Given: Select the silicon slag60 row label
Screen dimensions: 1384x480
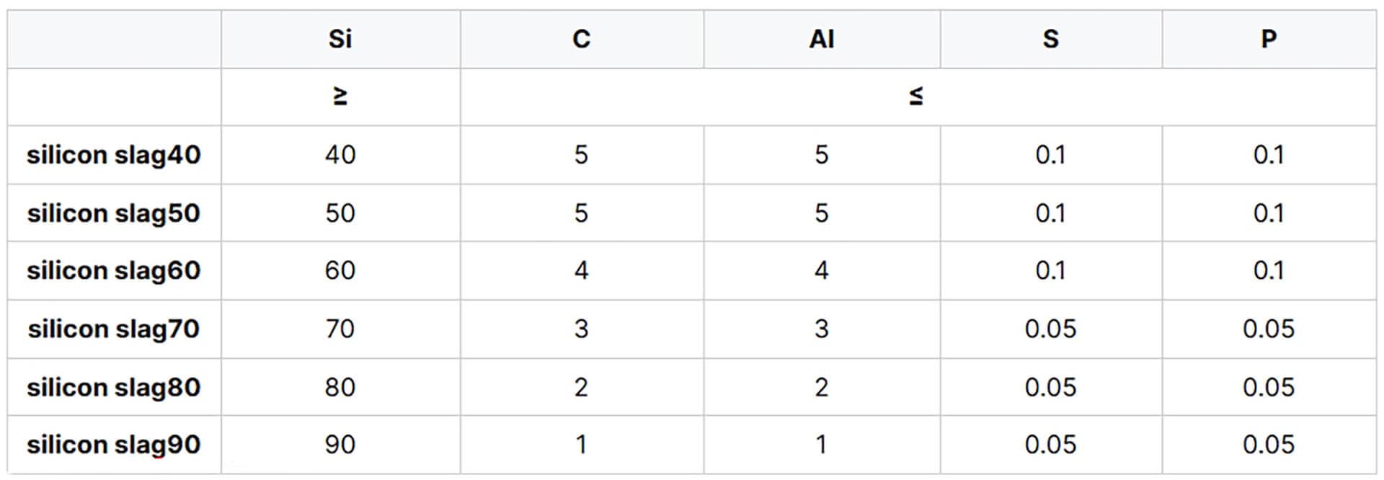Looking at the screenshot, I should 114,271.
